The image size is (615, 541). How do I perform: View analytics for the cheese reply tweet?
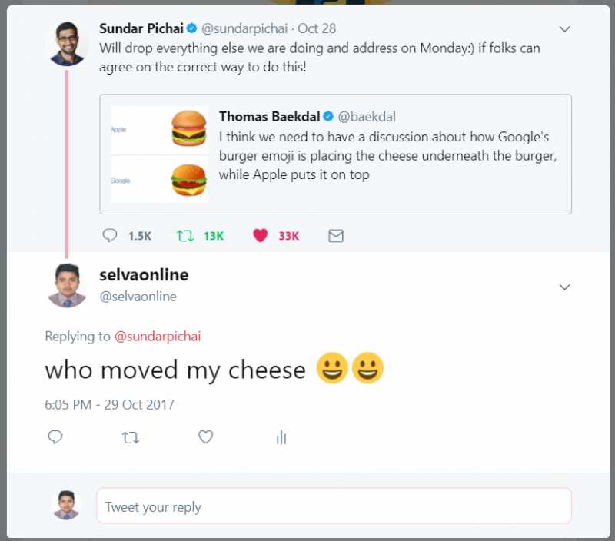coord(281,437)
